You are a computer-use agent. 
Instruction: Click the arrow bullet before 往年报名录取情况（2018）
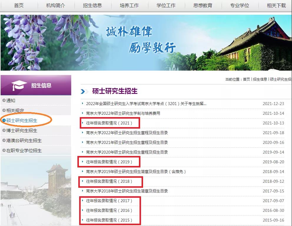[x=82, y=181]
